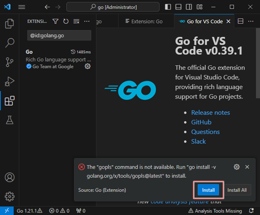Select the Go extension list entry

pos(58,59)
